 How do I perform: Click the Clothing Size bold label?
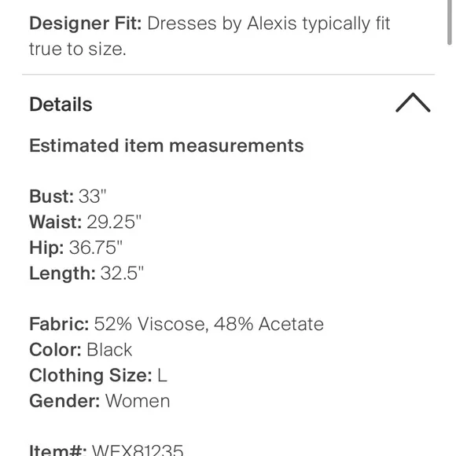(90, 375)
